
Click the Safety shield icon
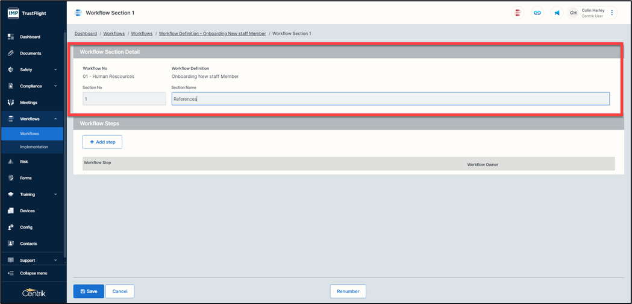(11, 69)
